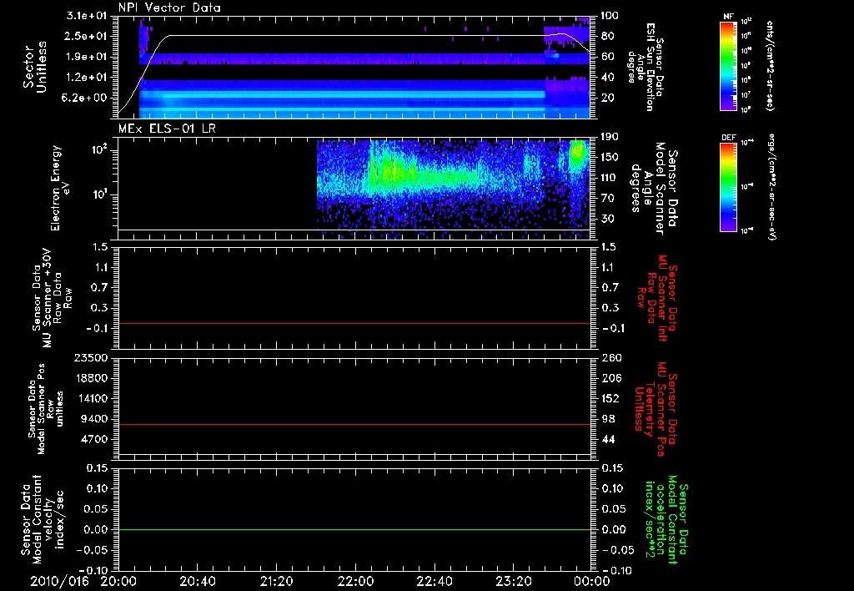
Task: Select the 21:20 time tick label
Action: 276,581
